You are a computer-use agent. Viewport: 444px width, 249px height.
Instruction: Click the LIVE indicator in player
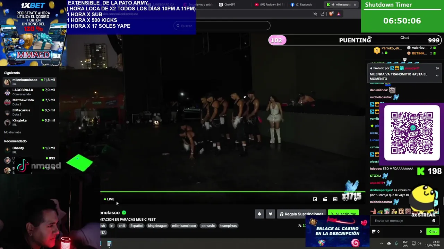(x=109, y=199)
